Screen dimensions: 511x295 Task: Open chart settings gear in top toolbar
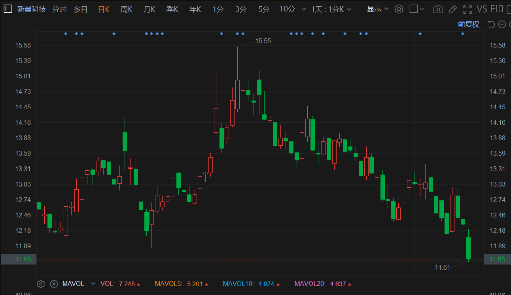click(x=399, y=9)
